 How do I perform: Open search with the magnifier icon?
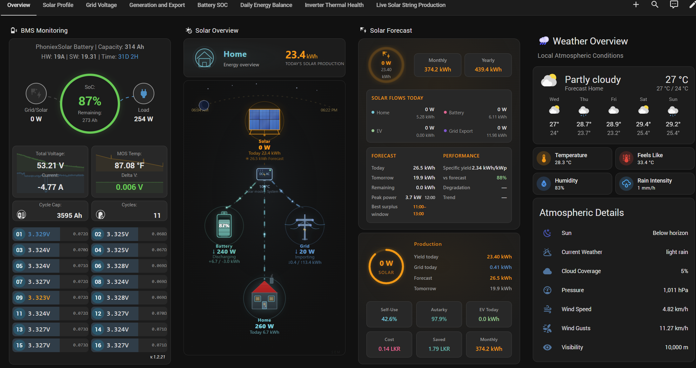655,4
